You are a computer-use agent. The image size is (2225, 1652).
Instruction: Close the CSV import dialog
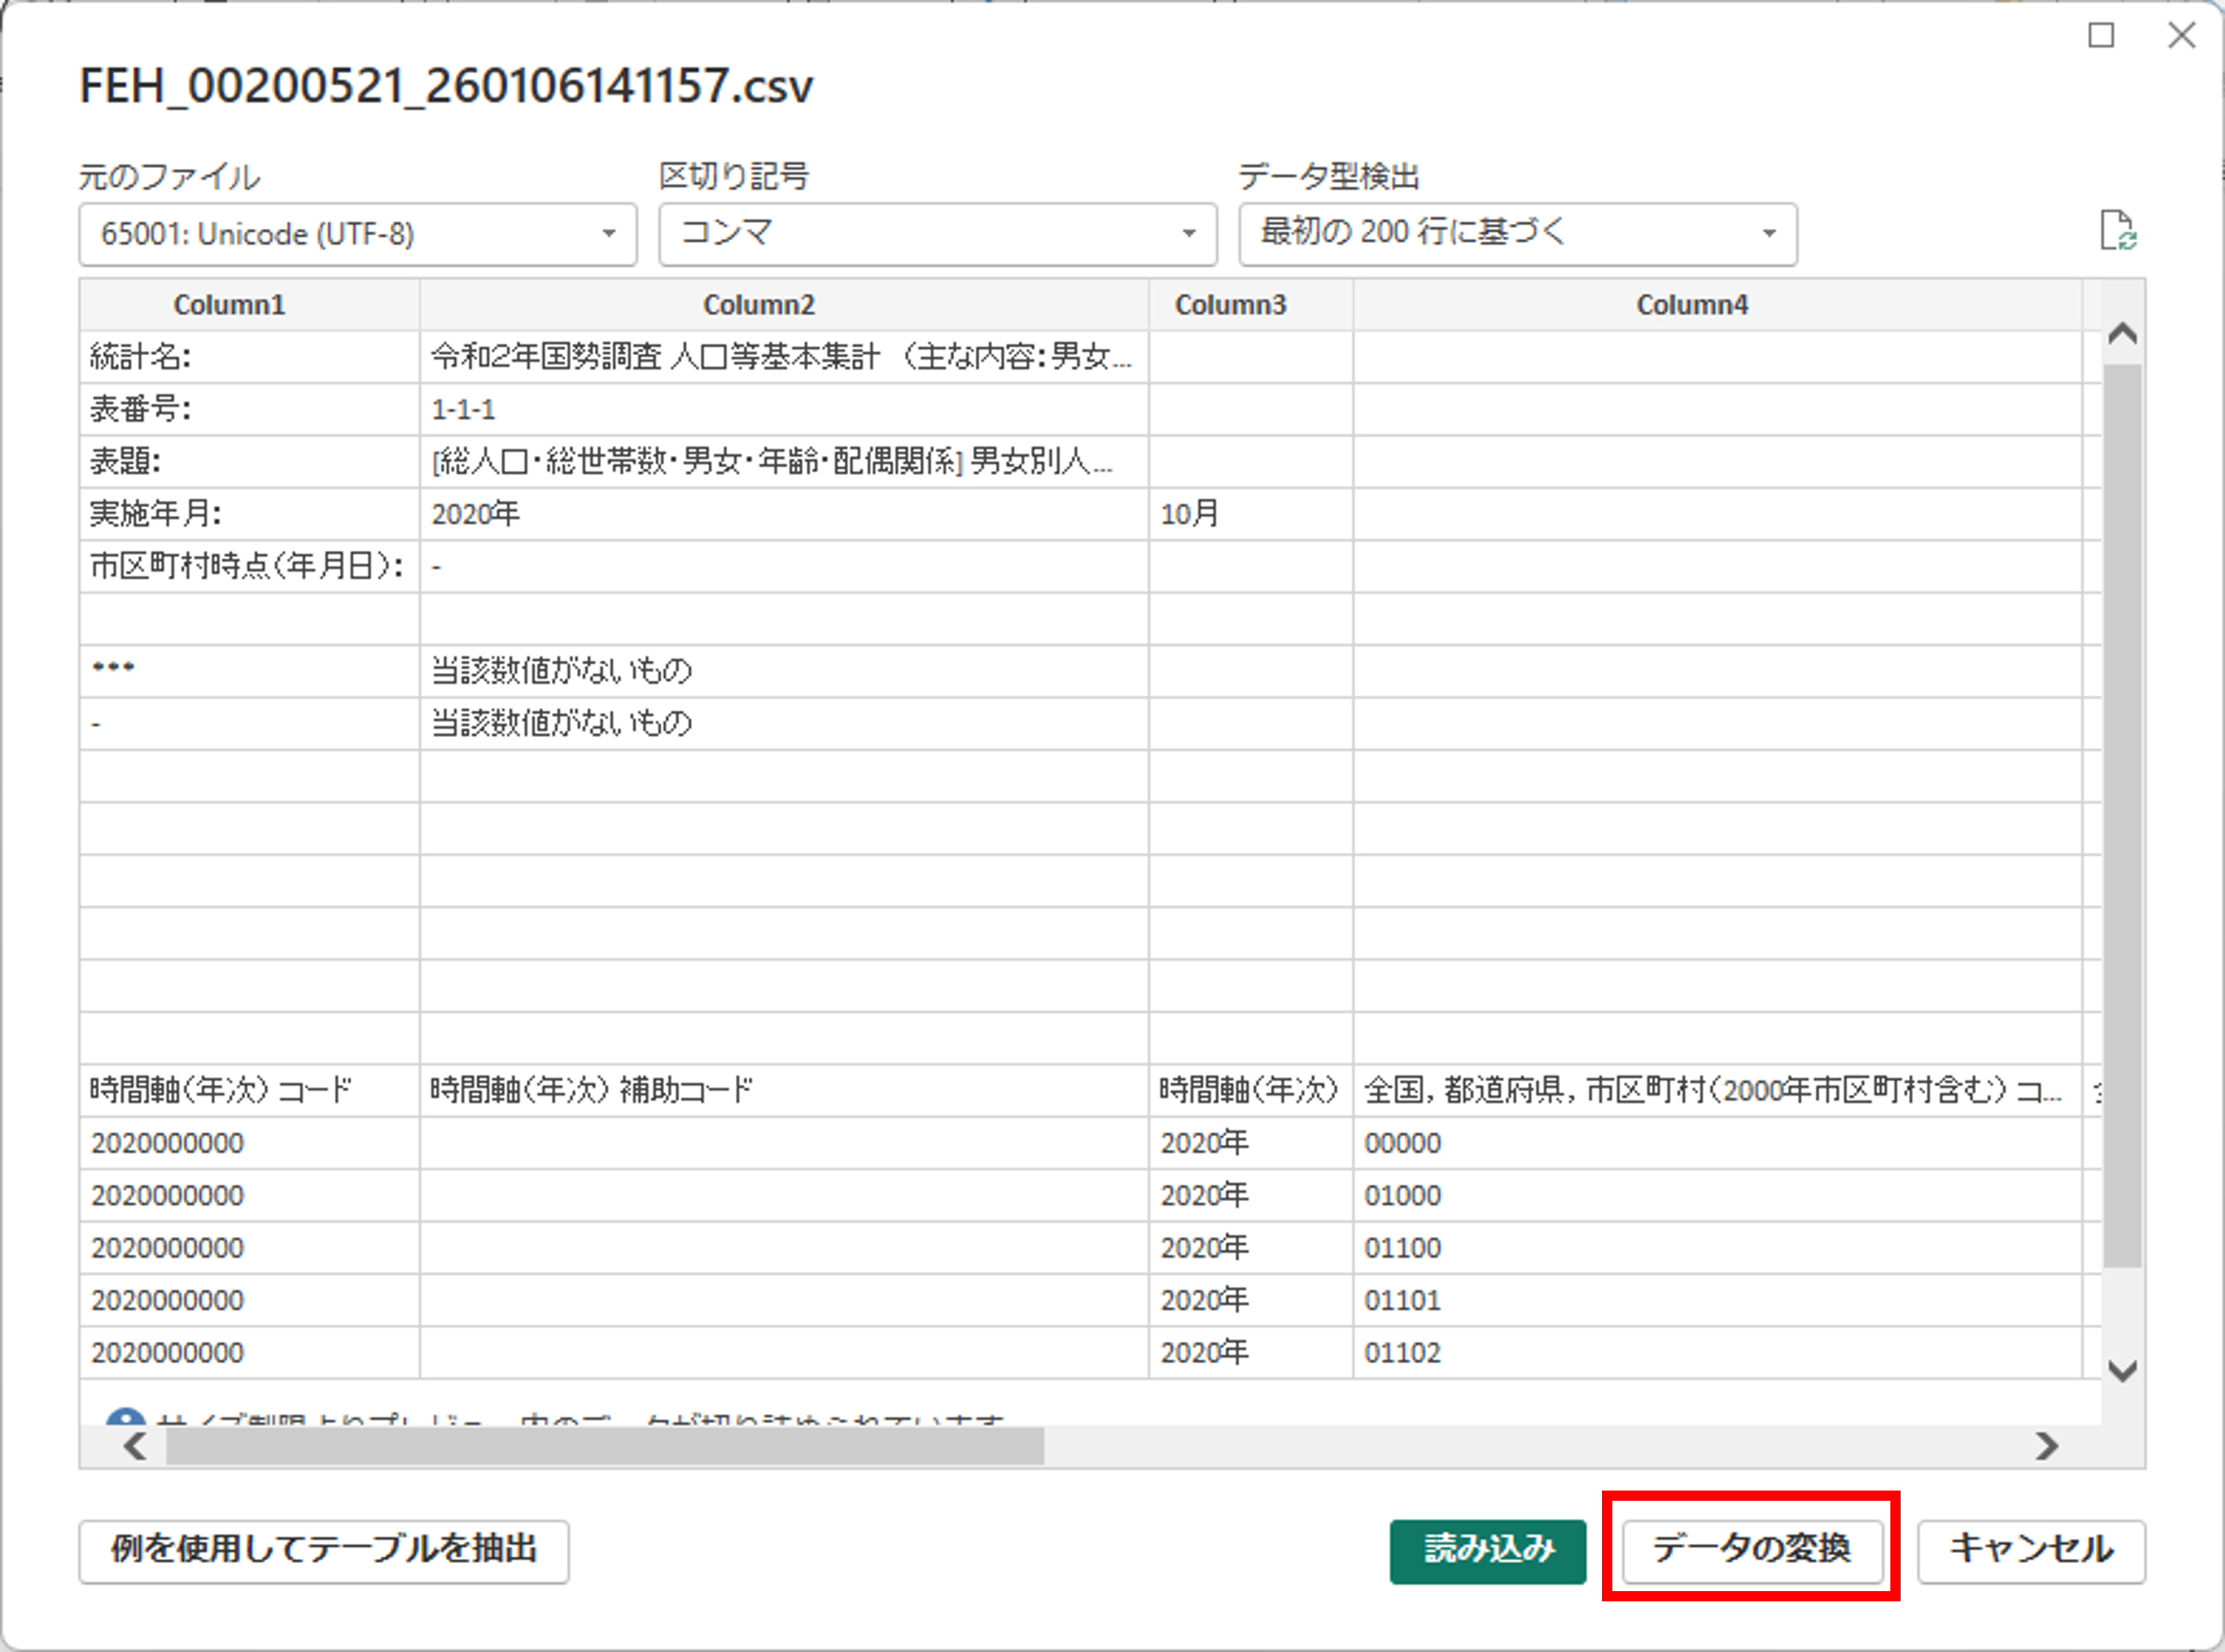2181,36
